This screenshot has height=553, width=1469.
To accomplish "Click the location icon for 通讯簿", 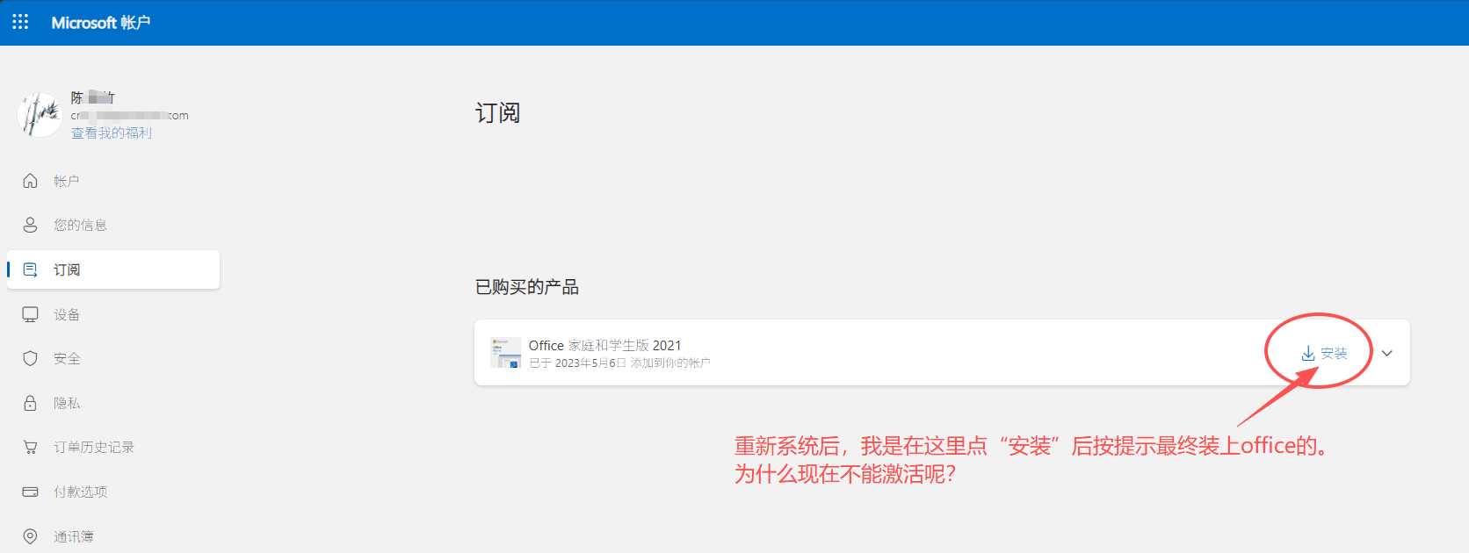I will 31,536.
